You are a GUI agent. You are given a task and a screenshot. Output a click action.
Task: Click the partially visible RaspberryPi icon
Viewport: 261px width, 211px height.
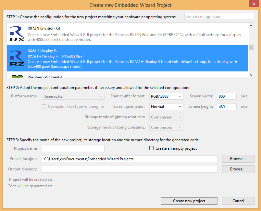click(x=17, y=76)
